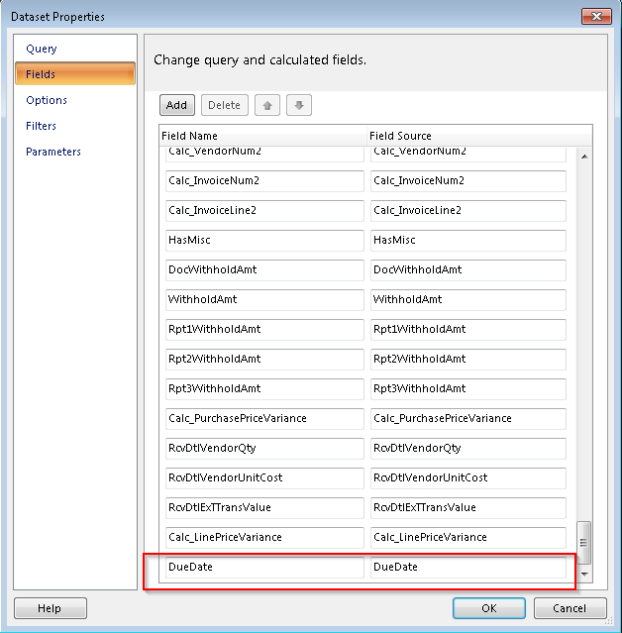Click the move field down arrow icon

[x=299, y=105]
